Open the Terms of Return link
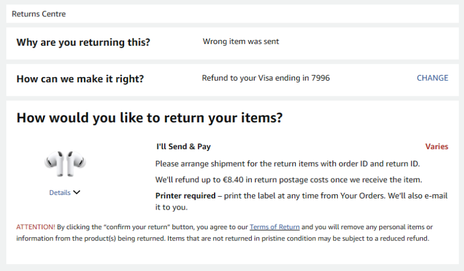Screen dimensions: 464x271 pyautogui.click(x=274, y=227)
